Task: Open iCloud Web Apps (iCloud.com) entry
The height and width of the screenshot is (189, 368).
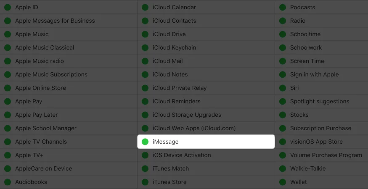Action: pos(206,128)
